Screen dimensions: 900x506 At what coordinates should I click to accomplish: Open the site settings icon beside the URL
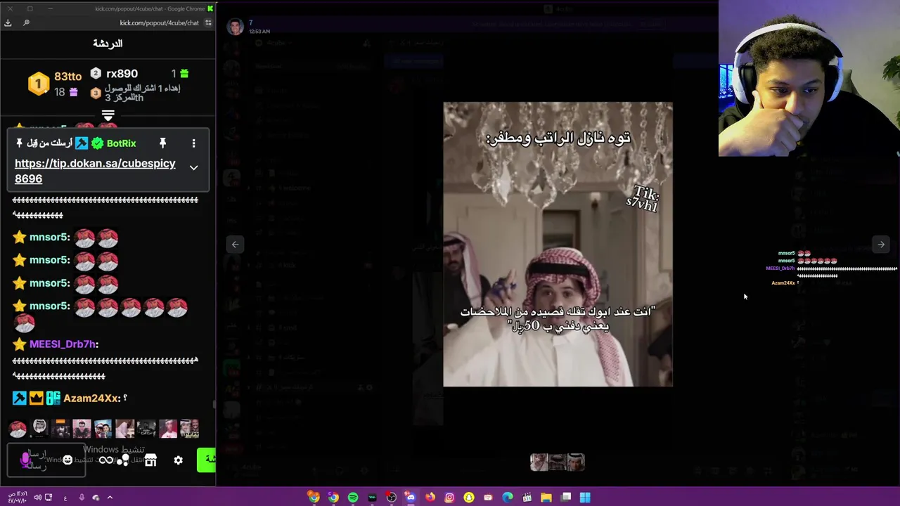(x=208, y=22)
